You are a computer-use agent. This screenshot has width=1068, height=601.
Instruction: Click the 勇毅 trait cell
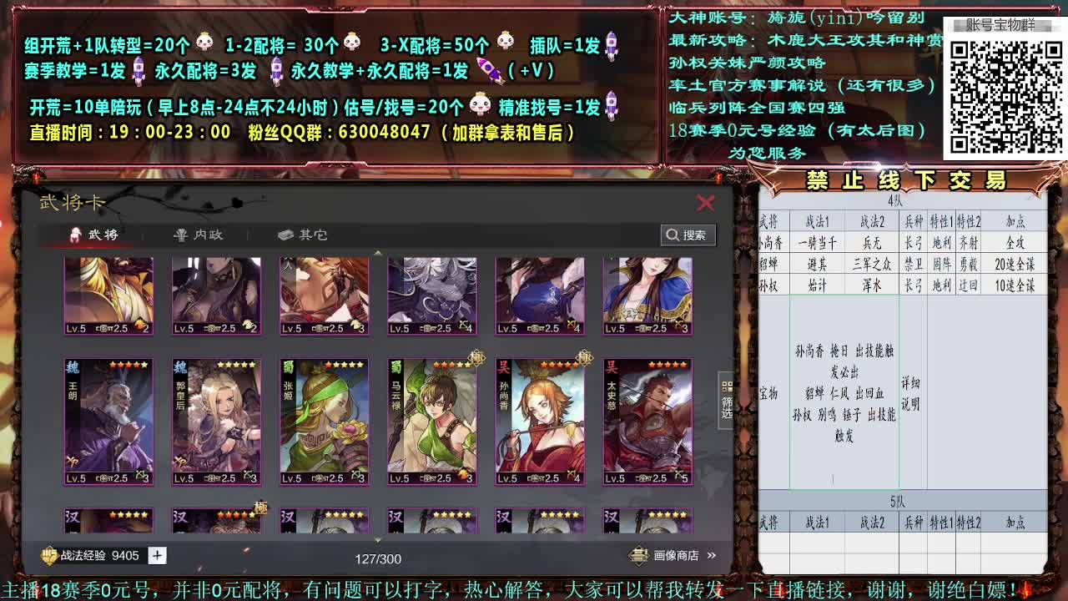click(x=969, y=264)
